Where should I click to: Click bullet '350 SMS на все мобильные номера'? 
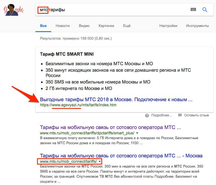[98, 82]
